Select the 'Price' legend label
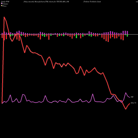Viewport: 138px width, 138px height. (x=4, y=6)
